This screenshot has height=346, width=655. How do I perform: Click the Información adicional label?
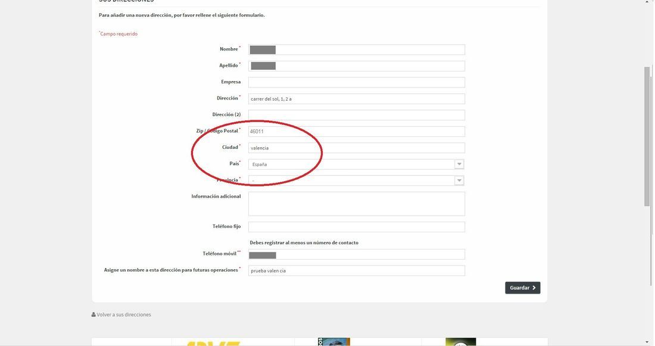click(216, 197)
